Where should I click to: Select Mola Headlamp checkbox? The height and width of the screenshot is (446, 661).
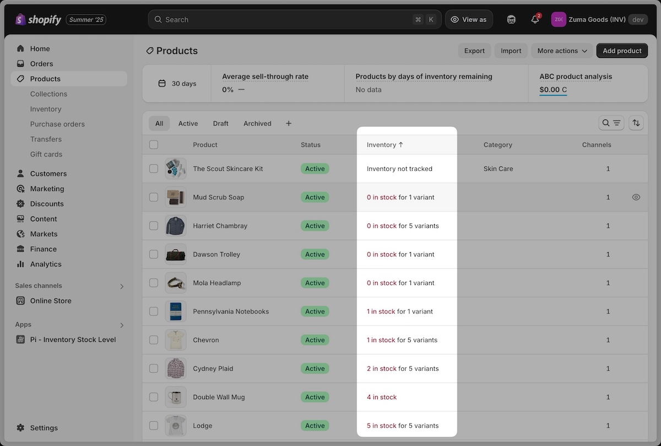[154, 283]
